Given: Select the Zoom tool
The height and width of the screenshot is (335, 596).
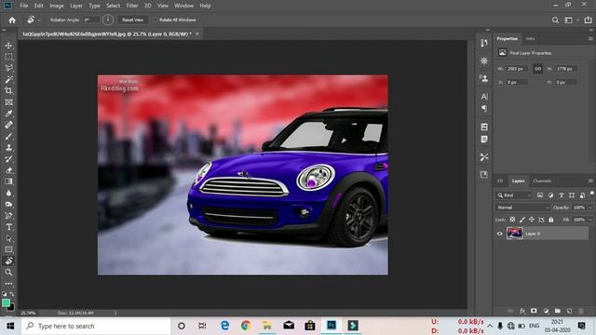Looking at the screenshot, I should 8,273.
